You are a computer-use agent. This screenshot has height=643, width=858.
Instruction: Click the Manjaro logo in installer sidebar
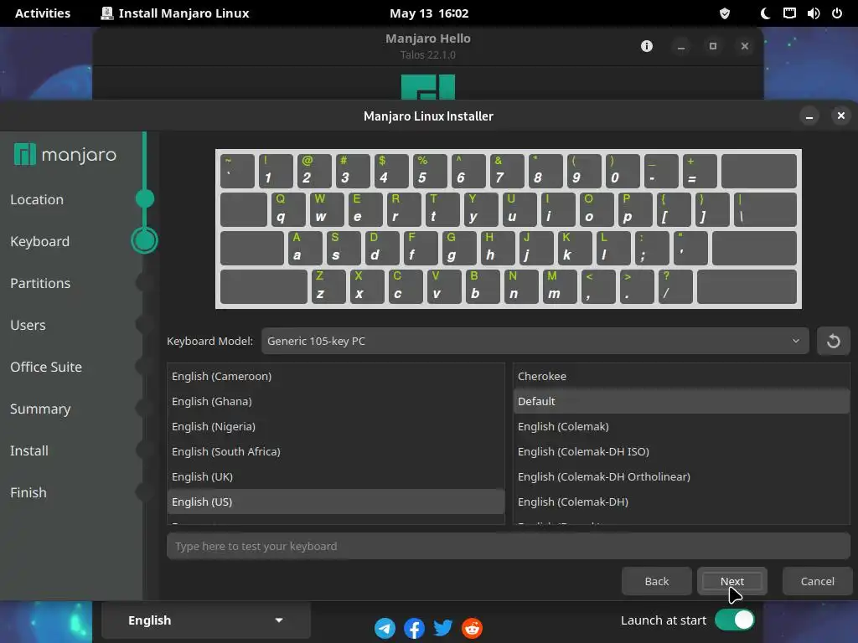click(65, 155)
